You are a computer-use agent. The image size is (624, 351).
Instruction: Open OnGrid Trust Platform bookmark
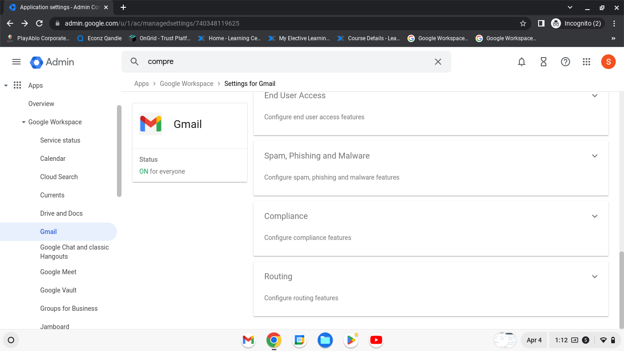pos(160,38)
